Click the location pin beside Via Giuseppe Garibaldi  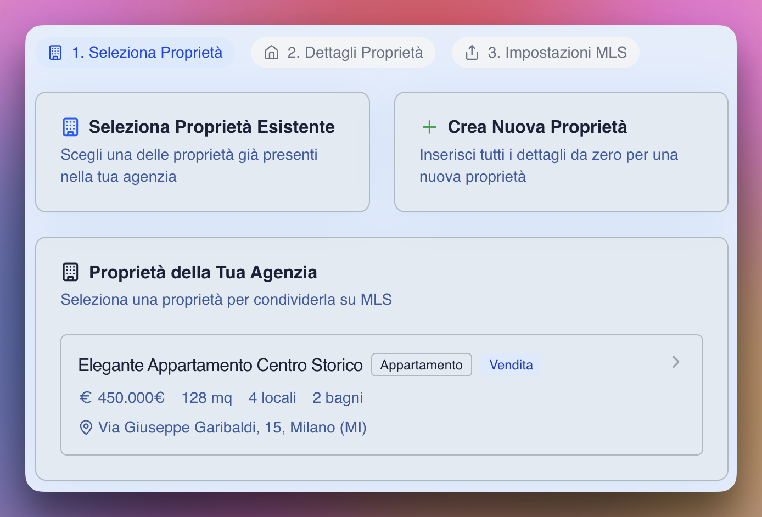(x=86, y=427)
